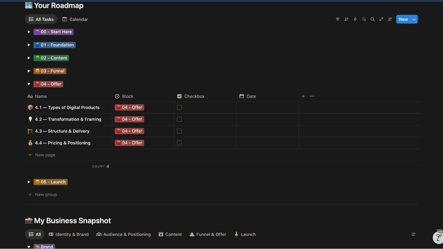Check the box for Types of Digital Products

pyautogui.click(x=179, y=108)
